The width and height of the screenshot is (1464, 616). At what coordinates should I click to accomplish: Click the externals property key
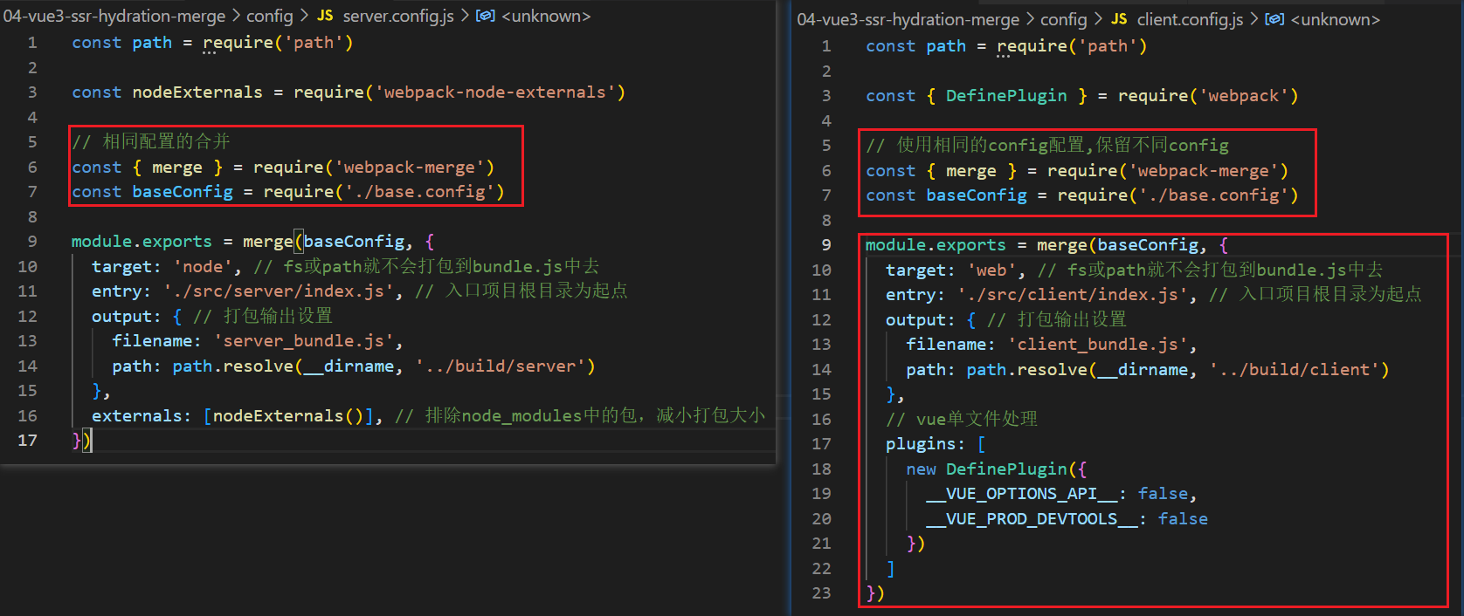[137, 416]
